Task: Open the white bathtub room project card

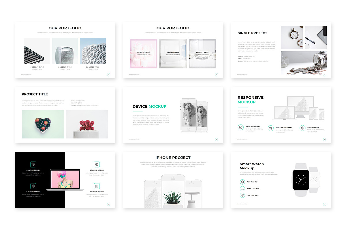Action: click(173, 53)
